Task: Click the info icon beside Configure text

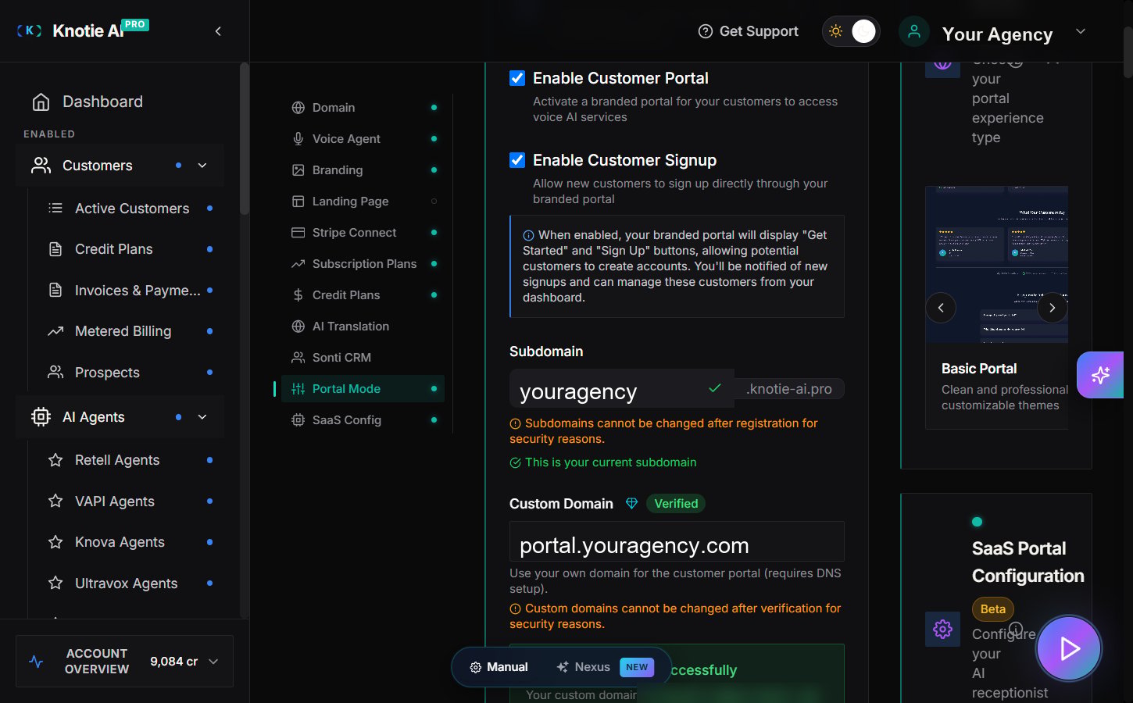Action: tap(1016, 629)
